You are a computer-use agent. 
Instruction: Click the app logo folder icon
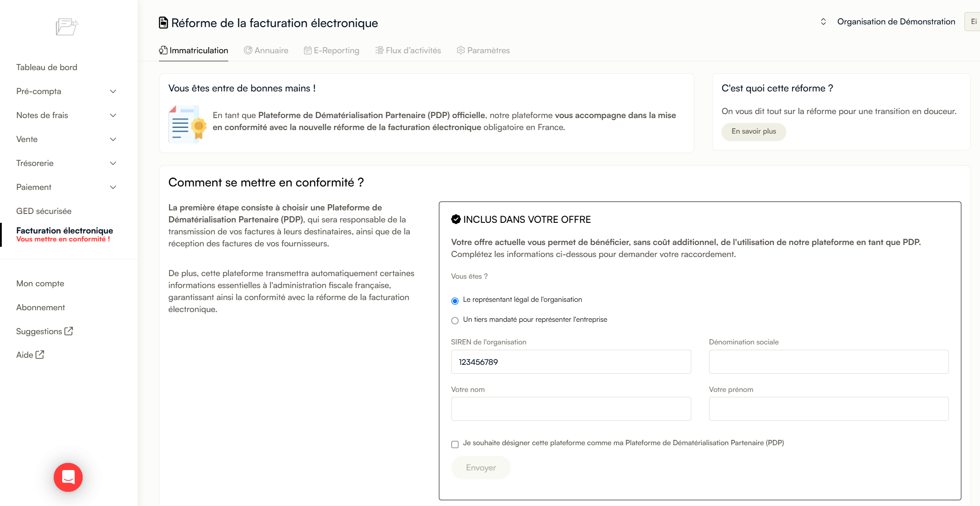(x=67, y=27)
